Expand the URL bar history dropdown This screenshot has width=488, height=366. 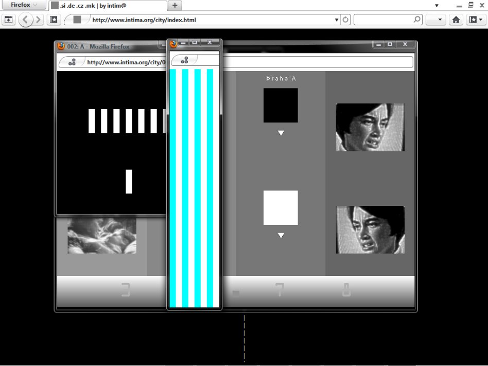337,20
